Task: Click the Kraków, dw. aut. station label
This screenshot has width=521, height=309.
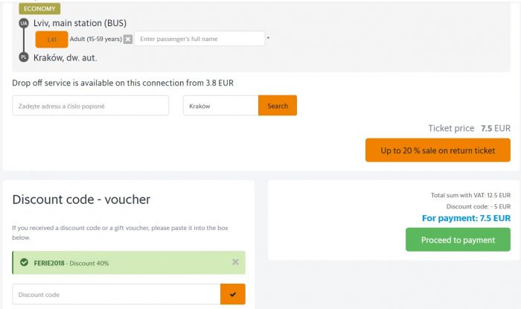Action: coord(65,58)
